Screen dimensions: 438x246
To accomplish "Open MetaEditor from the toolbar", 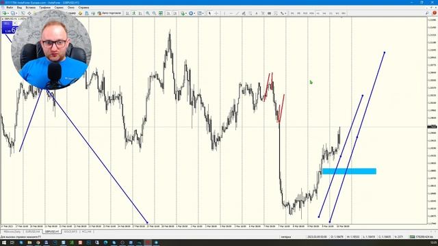I will (80, 13).
